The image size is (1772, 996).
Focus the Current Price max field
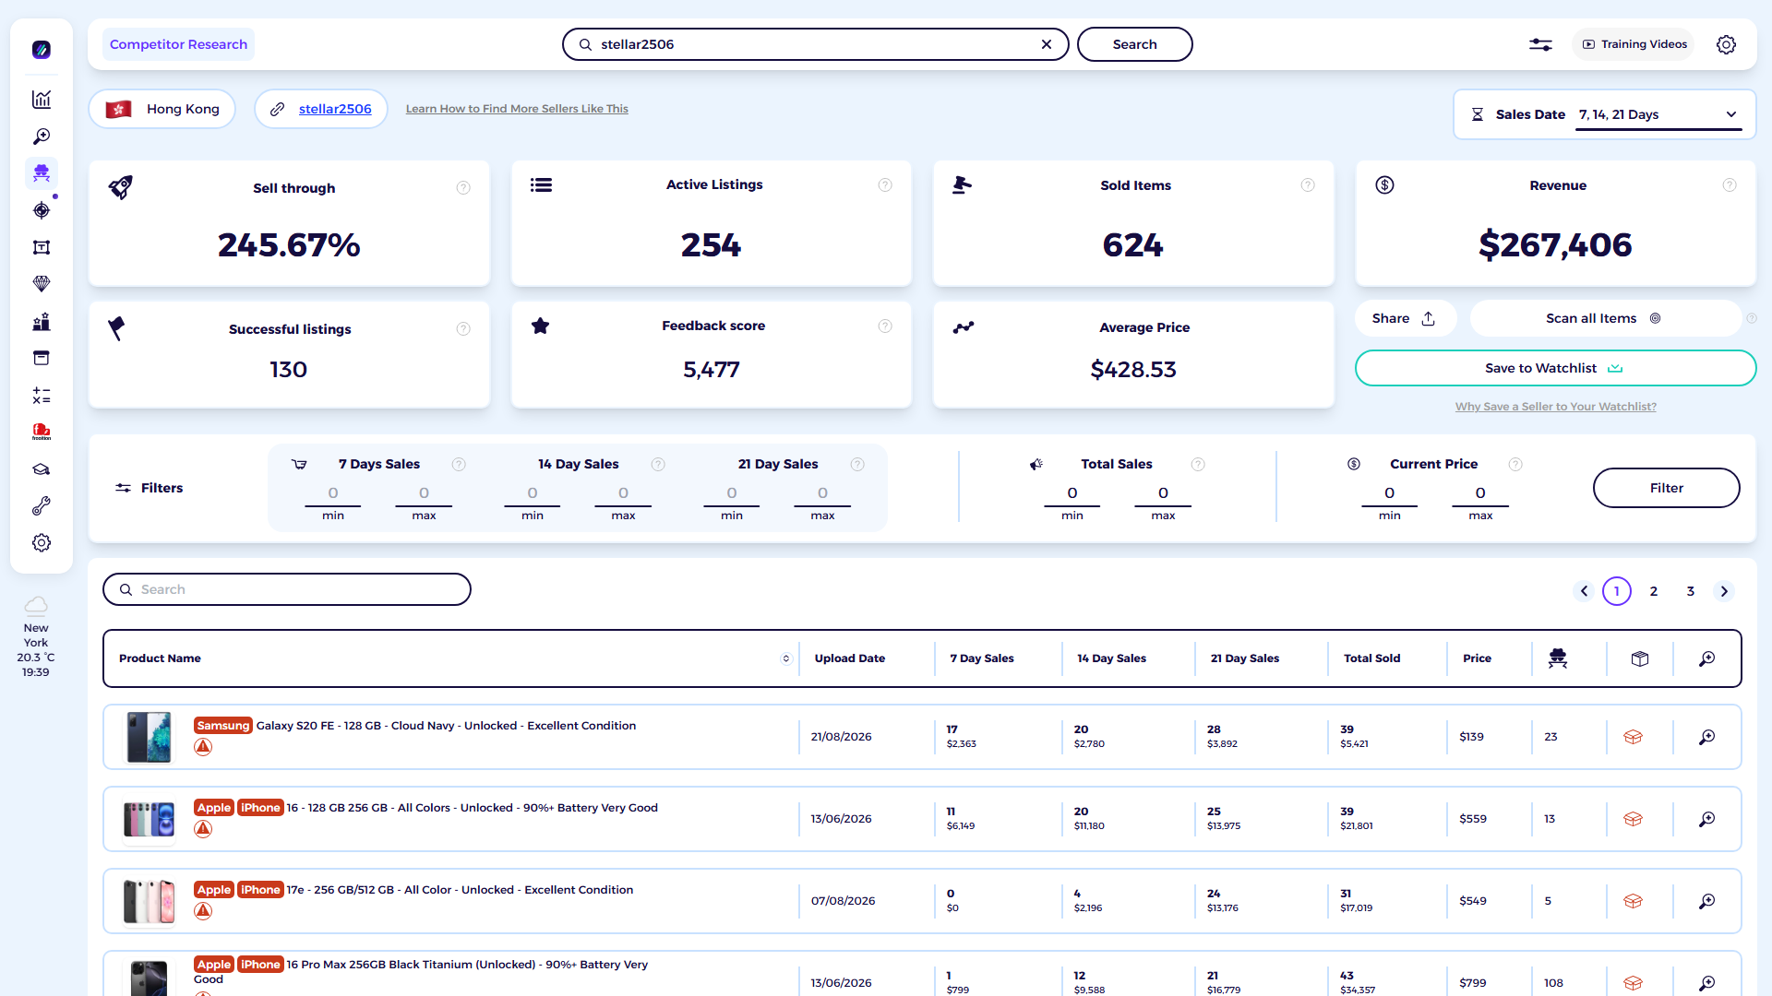(1480, 493)
